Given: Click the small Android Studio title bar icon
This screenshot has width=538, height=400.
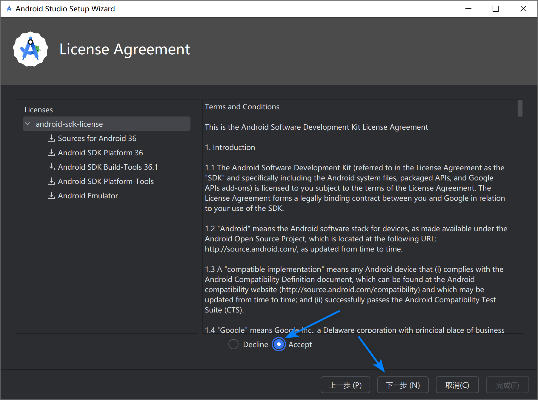Looking at the screenshot, I should tap(9, 9).
